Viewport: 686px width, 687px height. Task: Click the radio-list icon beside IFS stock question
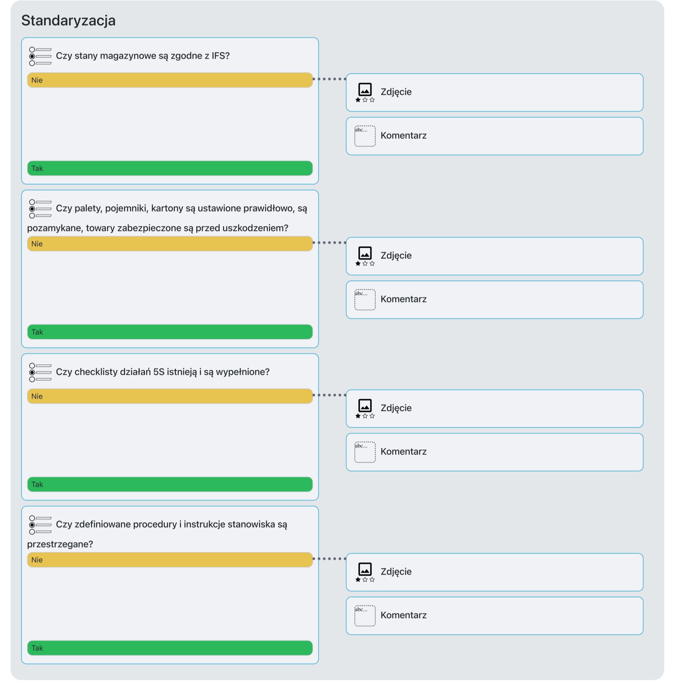coord(40,56)
